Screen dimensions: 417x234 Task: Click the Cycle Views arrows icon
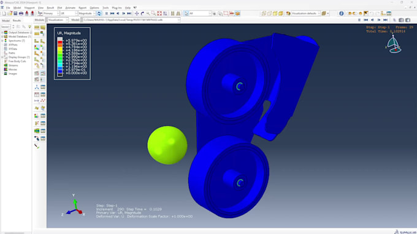(165, 13)
